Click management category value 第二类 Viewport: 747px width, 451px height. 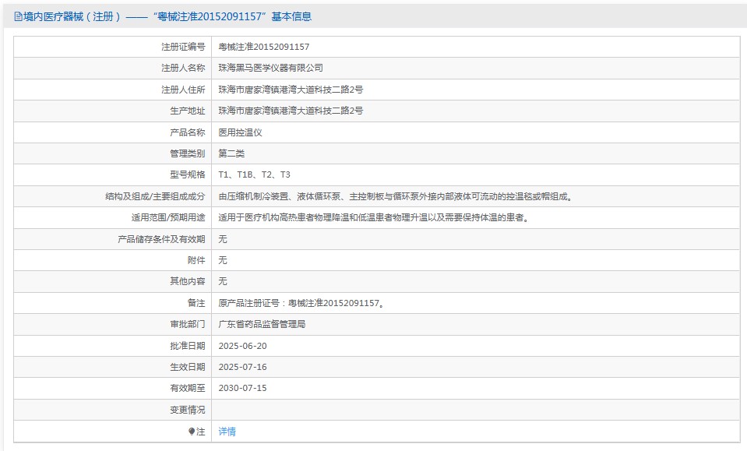[x=231, y=153]
